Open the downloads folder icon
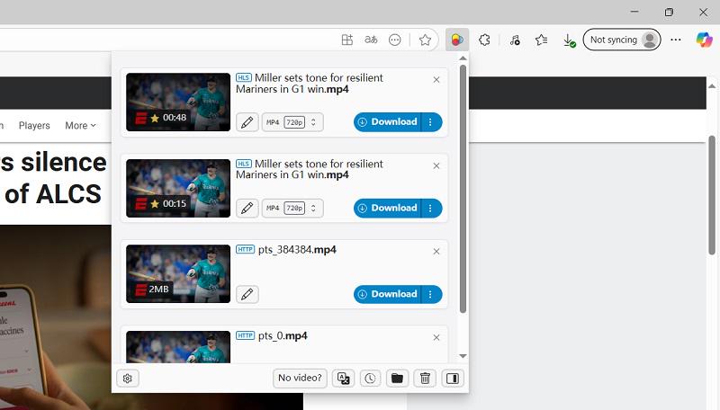This screenshot has width=720, height=410. [x=396, y=379]
